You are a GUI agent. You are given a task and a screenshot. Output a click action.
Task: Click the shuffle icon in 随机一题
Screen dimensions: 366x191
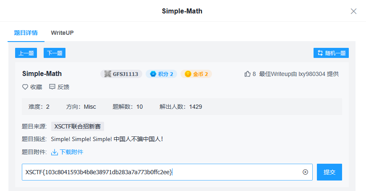(320, 53)
